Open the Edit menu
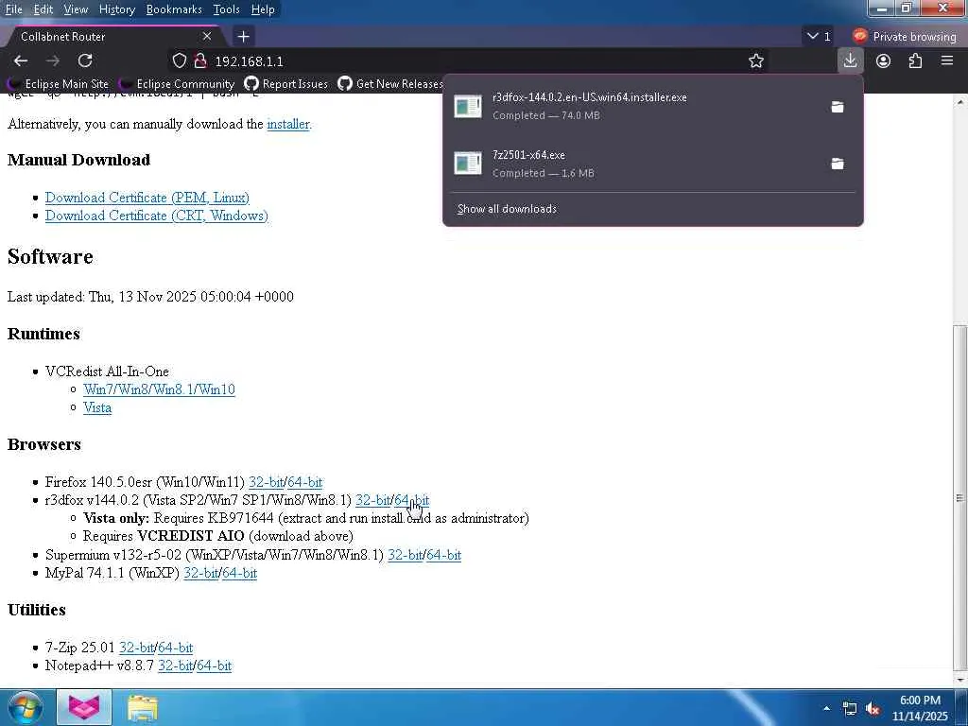The image size is (968, 726). 43,9
